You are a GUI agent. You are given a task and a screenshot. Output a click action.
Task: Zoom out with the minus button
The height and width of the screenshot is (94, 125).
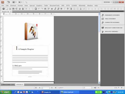point(98,88)
